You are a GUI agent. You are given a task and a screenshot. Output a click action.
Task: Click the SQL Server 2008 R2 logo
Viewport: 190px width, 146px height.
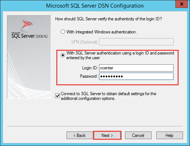point(29,29)
